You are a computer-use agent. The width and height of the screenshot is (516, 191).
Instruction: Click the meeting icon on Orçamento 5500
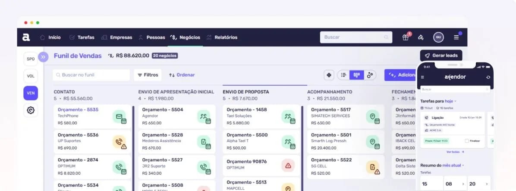click(288, 142)
